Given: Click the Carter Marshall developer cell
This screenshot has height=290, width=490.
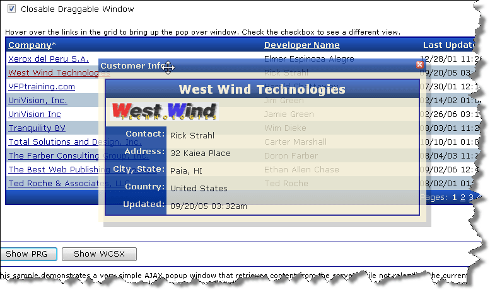Looking at the screenshot, I should tap(295, 142).
